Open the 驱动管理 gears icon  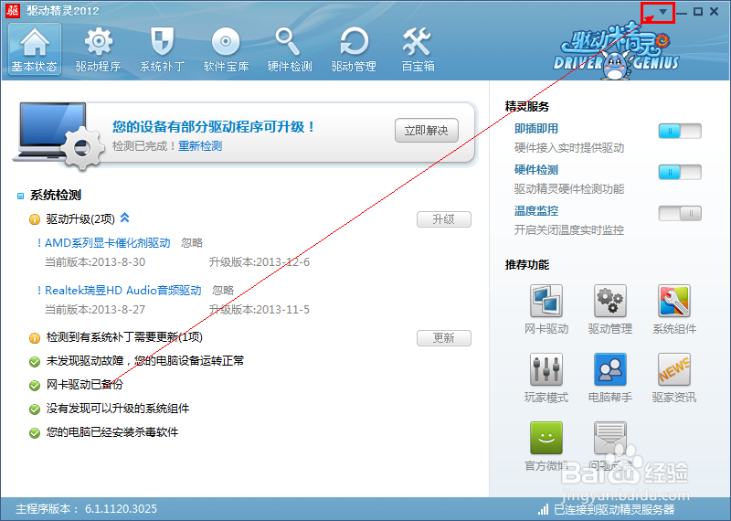(610, 301)
